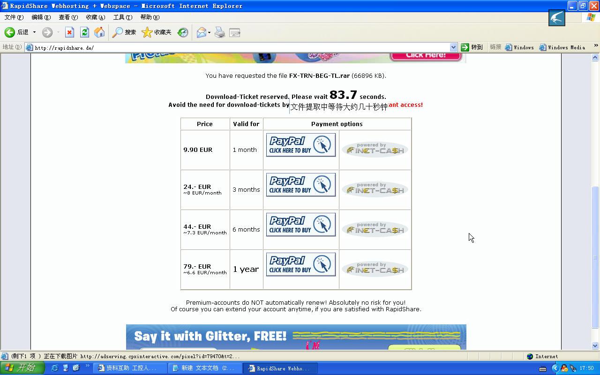Click the 转到 Go button

tap(472, 47)
